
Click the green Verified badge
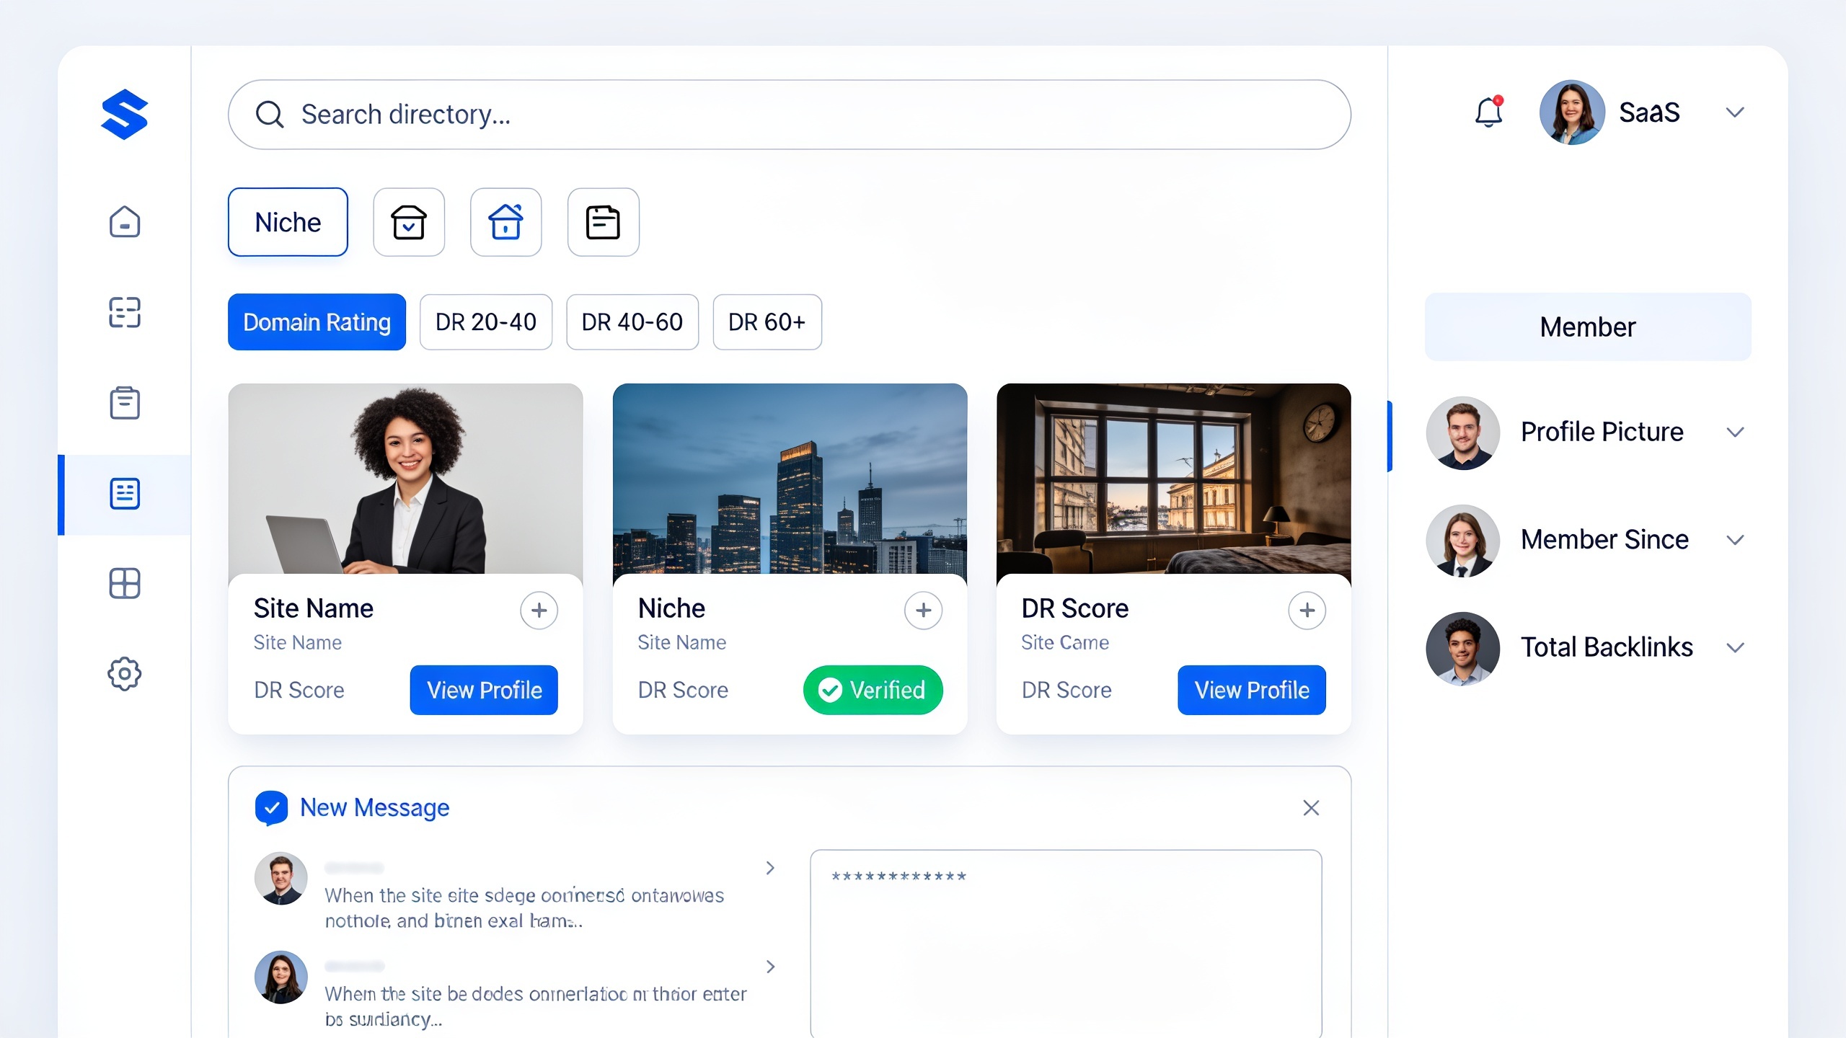(873, 690)
